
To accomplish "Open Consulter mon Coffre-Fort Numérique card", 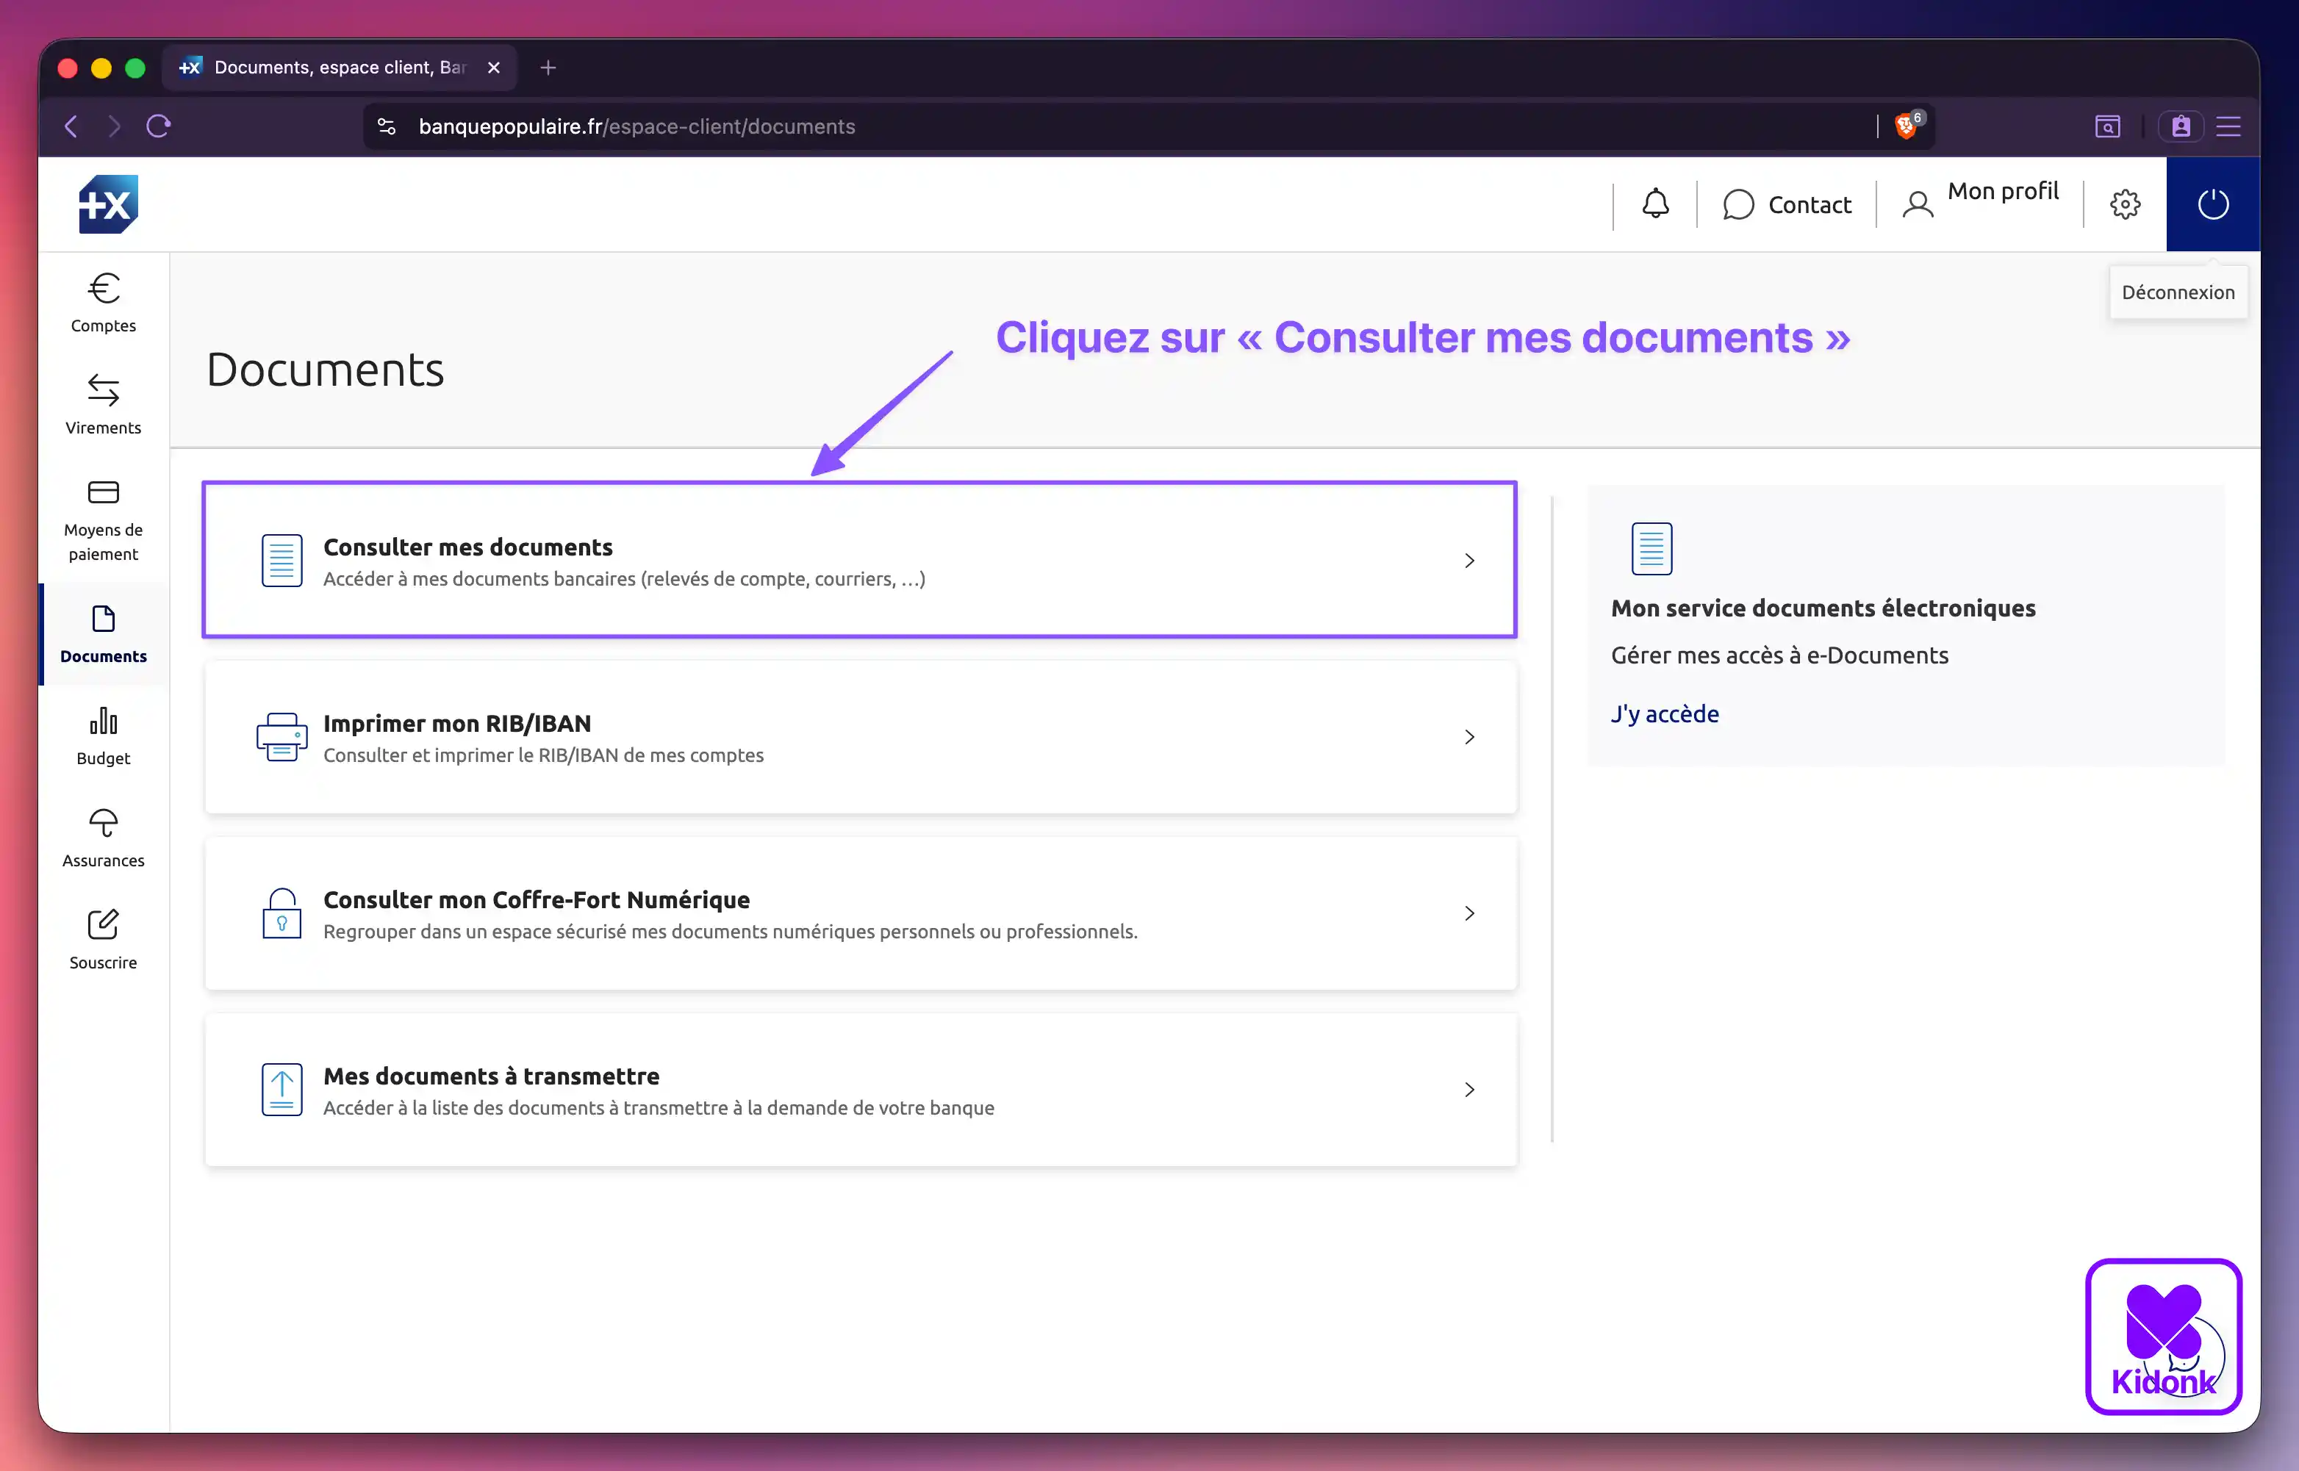I will tap(860, 913).
